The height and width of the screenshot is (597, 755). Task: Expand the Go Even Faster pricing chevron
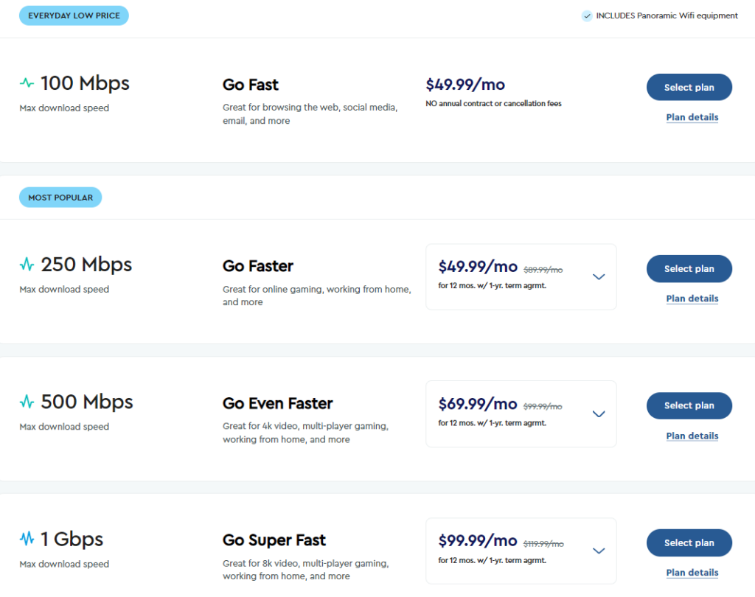tap(599, 414)
